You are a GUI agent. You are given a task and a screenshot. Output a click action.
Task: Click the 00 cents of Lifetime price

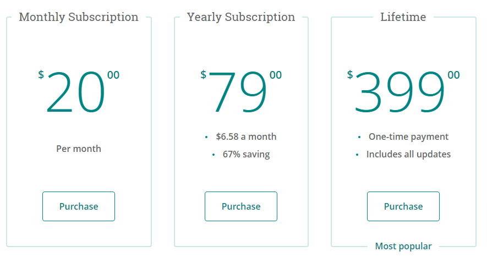tap(453, 75)
